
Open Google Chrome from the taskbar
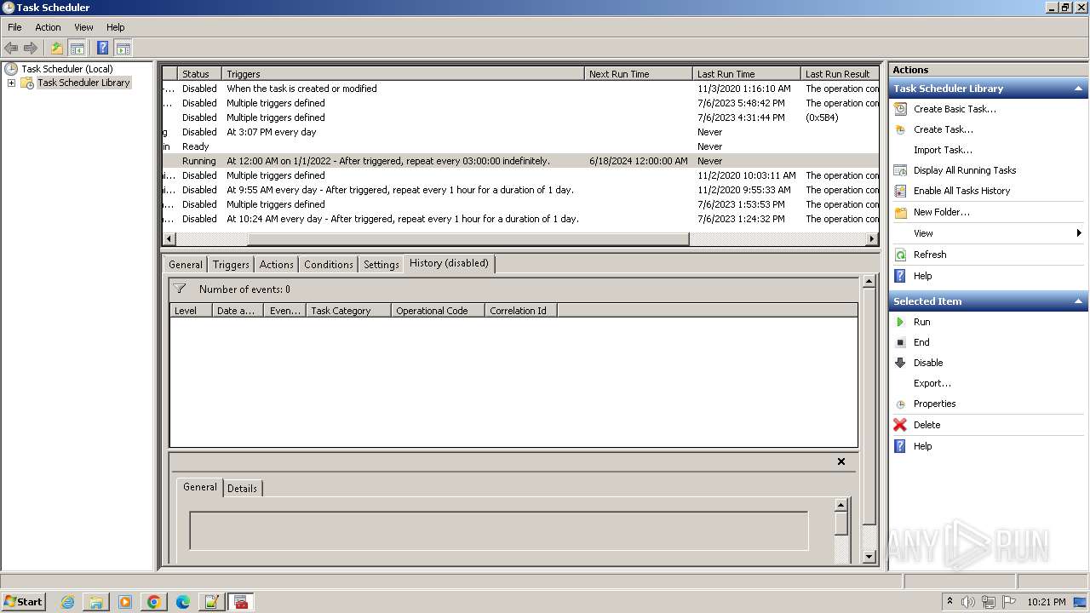[154, 602]
